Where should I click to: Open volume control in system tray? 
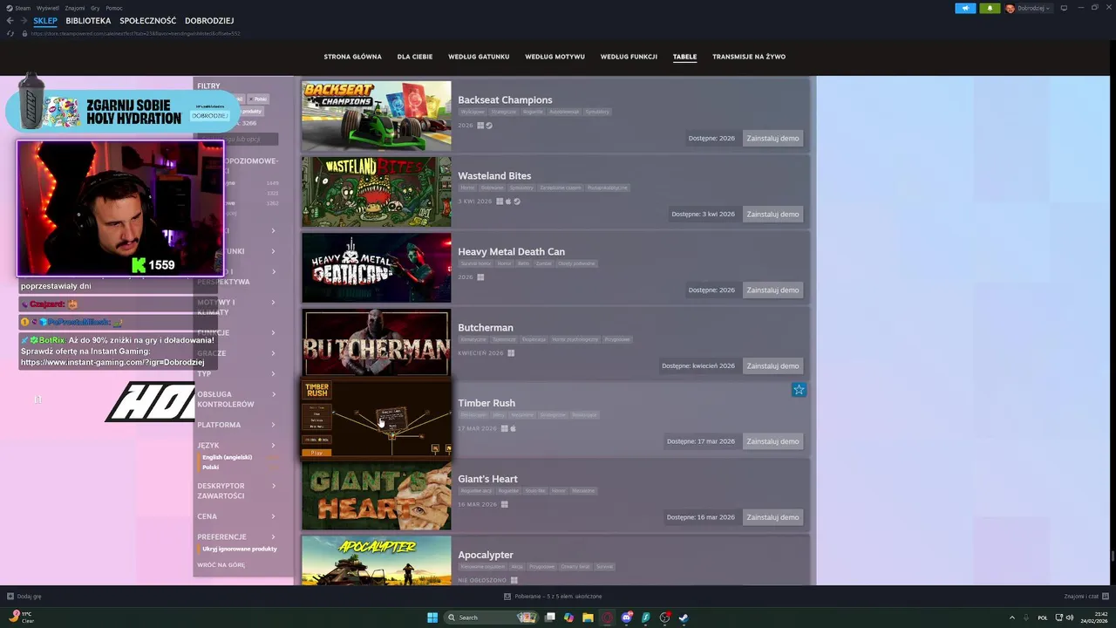1069,618
